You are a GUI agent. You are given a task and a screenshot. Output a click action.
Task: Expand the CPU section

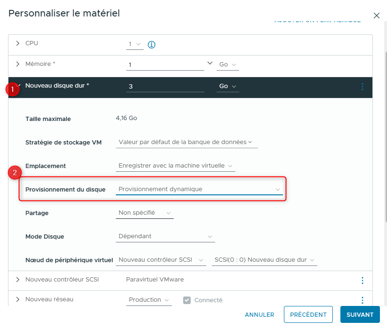[x=18, y=43]
